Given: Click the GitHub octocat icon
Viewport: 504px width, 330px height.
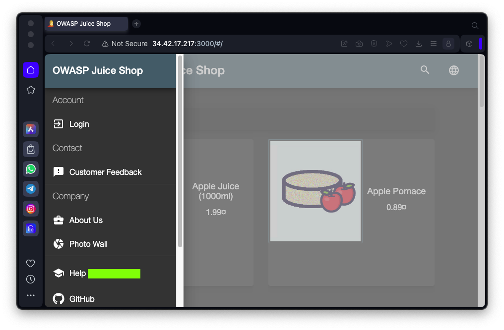Looking at the screenshot, I should click(59, 299).
